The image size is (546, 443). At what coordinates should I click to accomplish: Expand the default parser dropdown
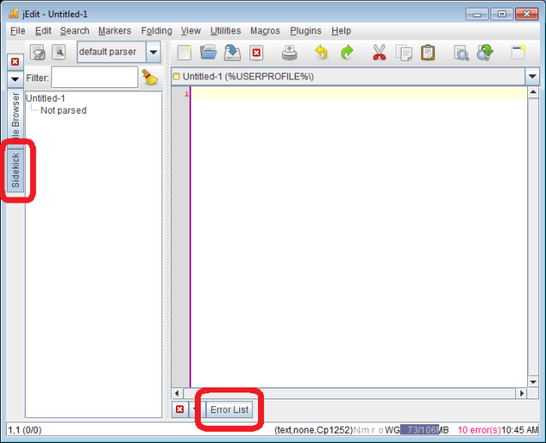point(153,52)
